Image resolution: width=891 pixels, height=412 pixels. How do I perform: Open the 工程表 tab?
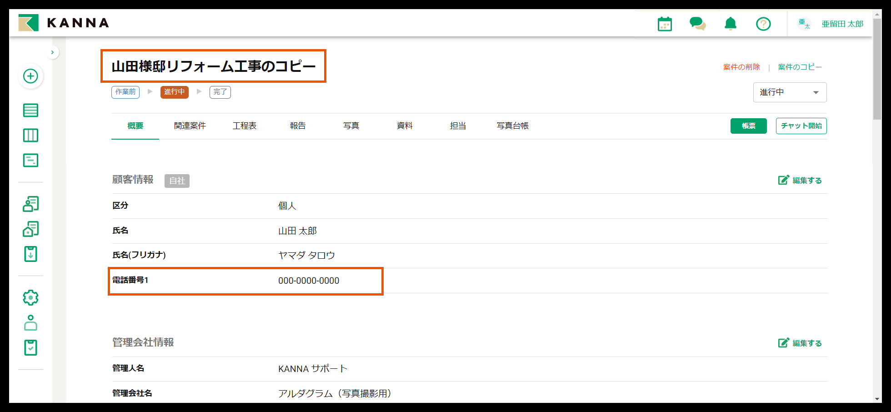click(x=245, y=126)
